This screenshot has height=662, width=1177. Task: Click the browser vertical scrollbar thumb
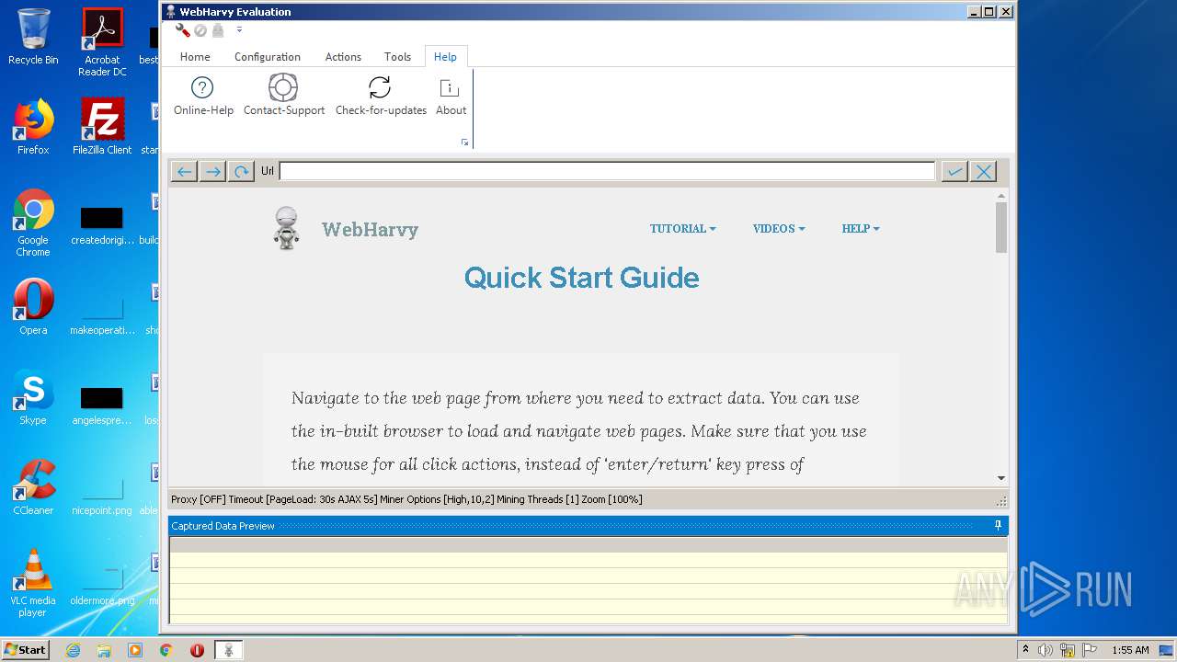tap(1001, 227)
